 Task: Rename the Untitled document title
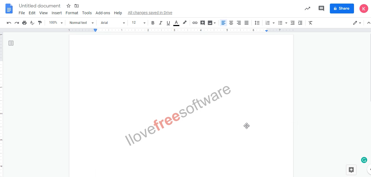(40, 6)
